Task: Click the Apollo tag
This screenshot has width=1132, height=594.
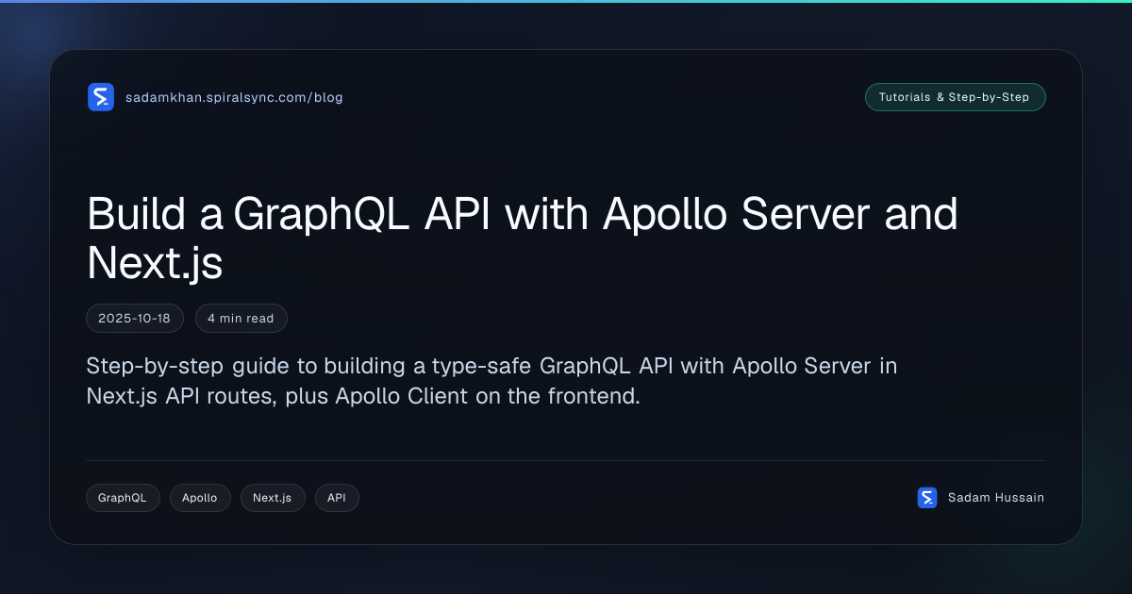Action: [x=200, y=498]
